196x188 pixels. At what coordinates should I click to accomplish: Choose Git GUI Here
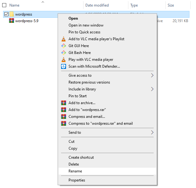[x=107, y=46]
